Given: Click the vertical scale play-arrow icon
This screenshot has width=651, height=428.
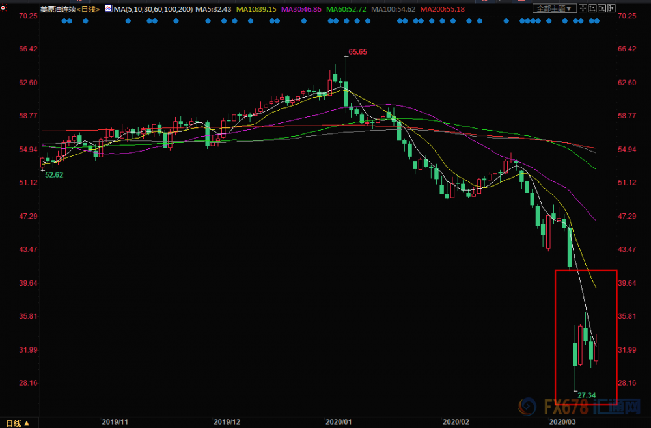Looking at the screenshot, I should [602, 8].
